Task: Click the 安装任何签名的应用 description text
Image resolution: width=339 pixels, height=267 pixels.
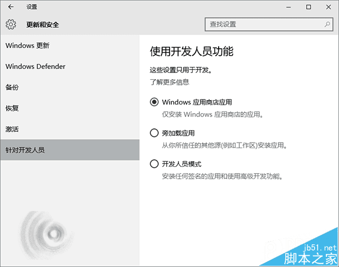Action: coord(222,176)
